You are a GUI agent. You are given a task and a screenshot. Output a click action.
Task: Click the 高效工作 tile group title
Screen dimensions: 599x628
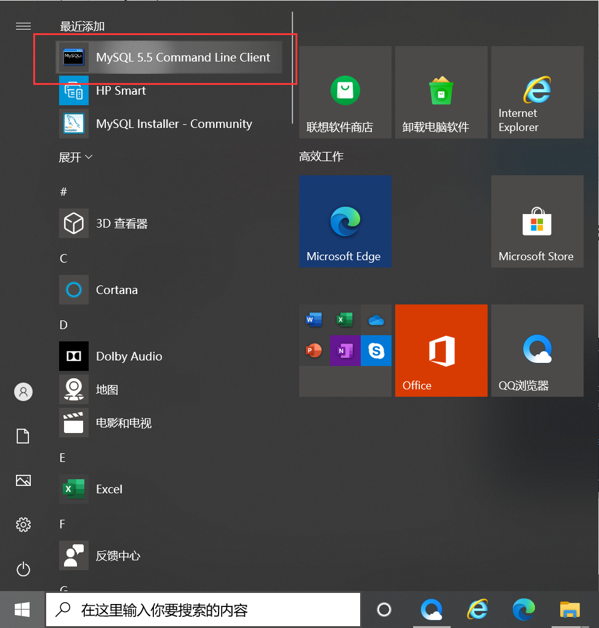click(321, 156)
